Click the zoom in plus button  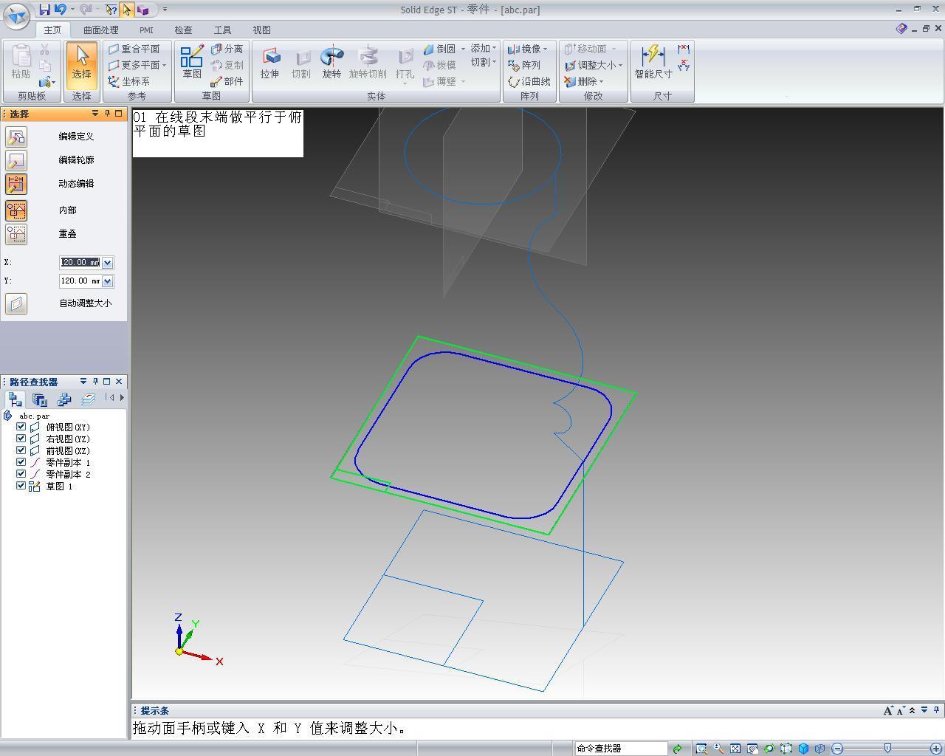(x=936, y=749)
